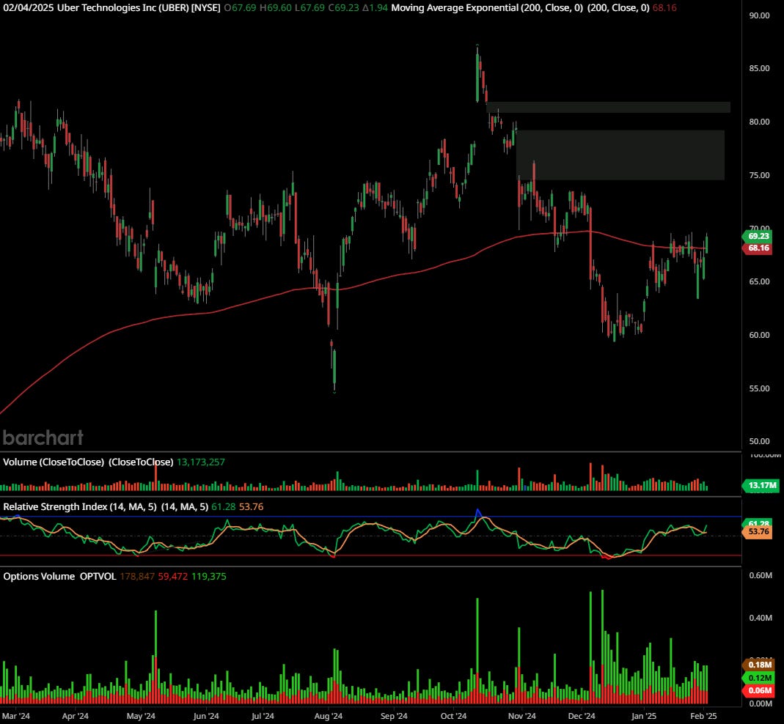Click the Sep '24 date axis label
Screen dimensions: 784x724
[x=394, y=716]
